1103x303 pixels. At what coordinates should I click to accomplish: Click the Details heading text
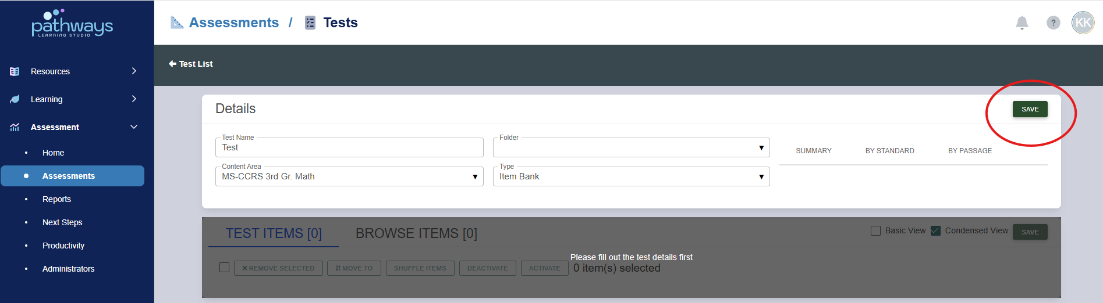click(235, 109)
